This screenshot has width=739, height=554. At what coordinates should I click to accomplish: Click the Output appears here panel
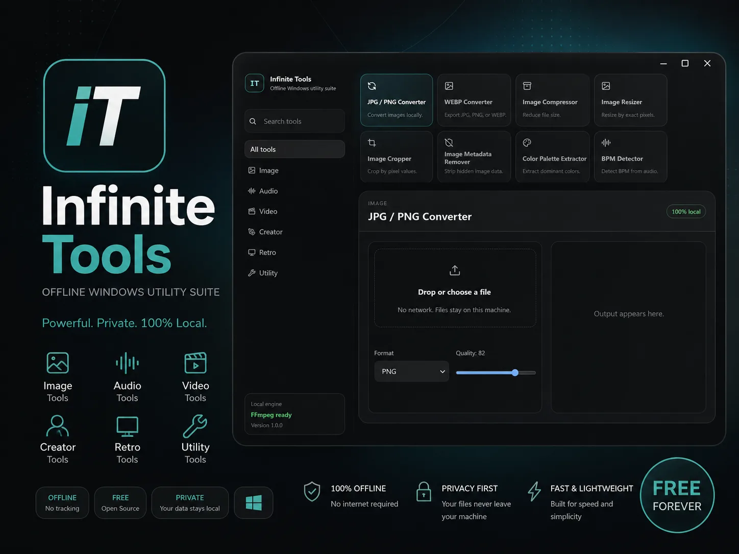pos(628,327)
